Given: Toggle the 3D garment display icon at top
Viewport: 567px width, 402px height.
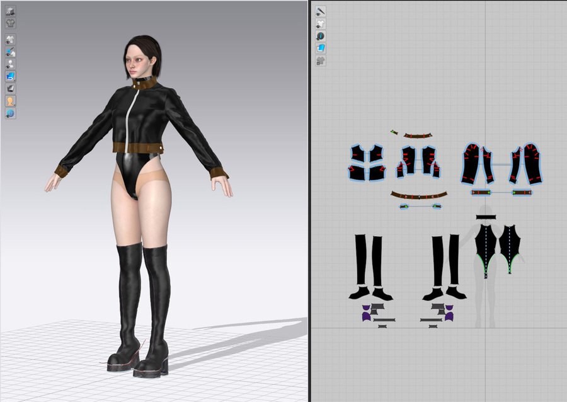Looking at the screenshot, I should pyautogui.click(x=11, y=11).
